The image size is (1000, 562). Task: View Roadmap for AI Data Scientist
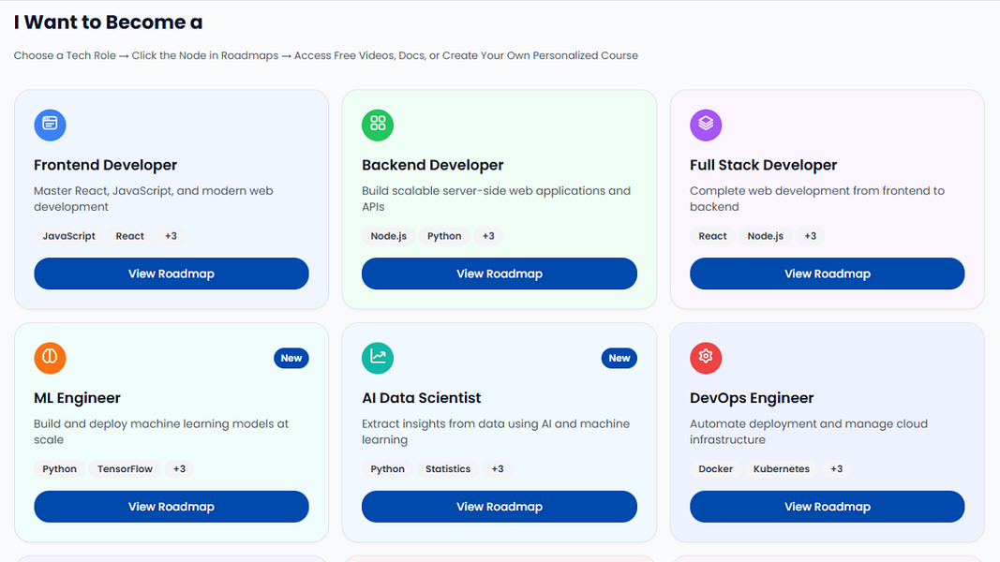coord(500,507)
